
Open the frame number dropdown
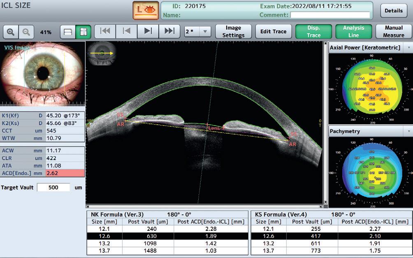coord(205,32)
